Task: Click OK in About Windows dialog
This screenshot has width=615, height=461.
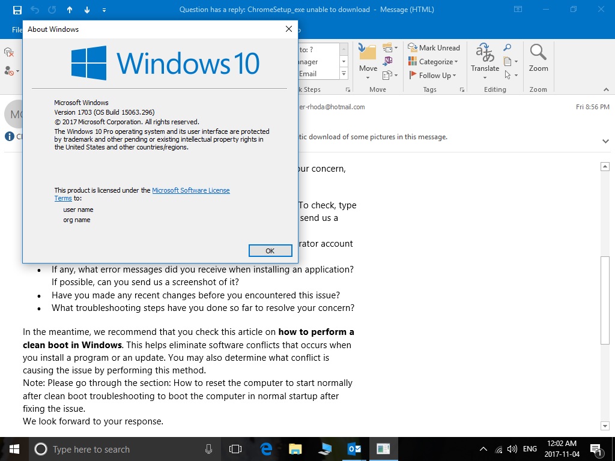Action: pos(270,251)
